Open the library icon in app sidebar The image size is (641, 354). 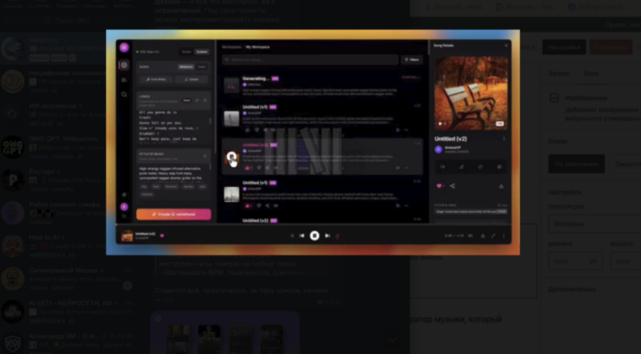point(124,80)
